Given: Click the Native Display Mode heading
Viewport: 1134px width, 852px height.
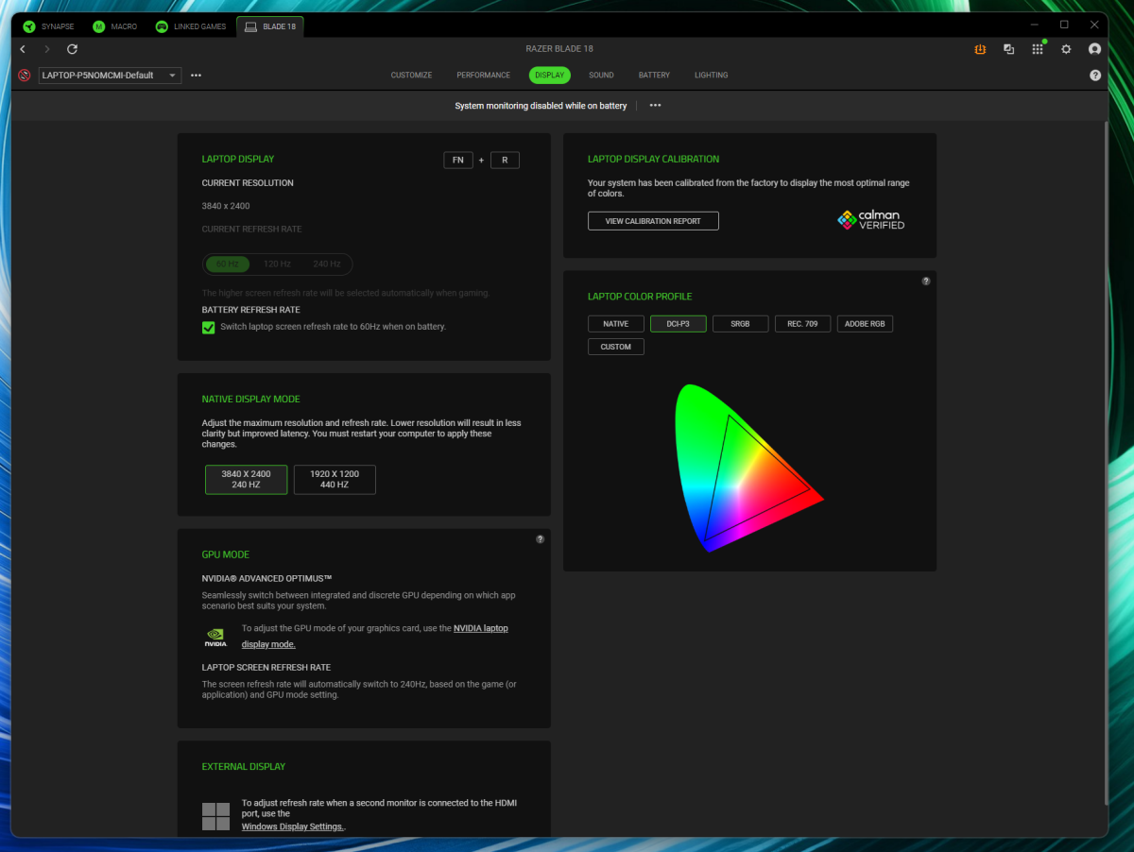Looking at the screenshot, I should coord(251,400).
